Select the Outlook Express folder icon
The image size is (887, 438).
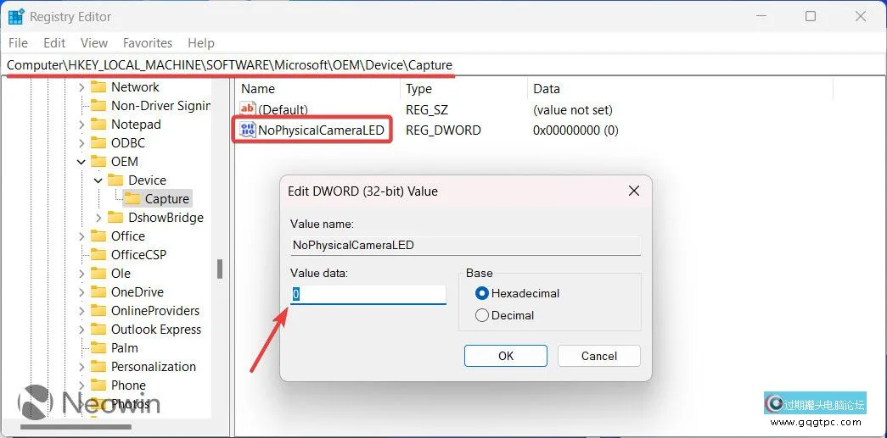tap(98, 329)
